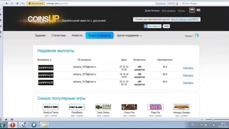Click the CoinsUp logo

pos(44,19)
